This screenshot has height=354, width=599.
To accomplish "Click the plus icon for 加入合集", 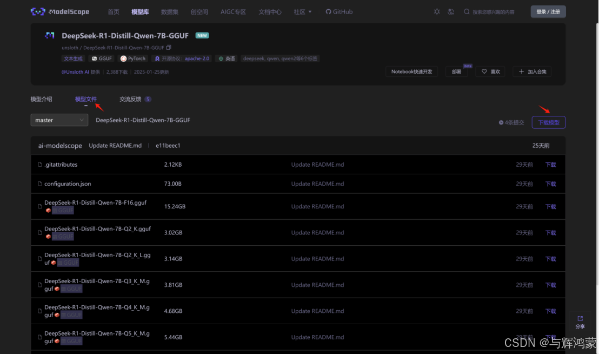I will [x=521, y=71].
